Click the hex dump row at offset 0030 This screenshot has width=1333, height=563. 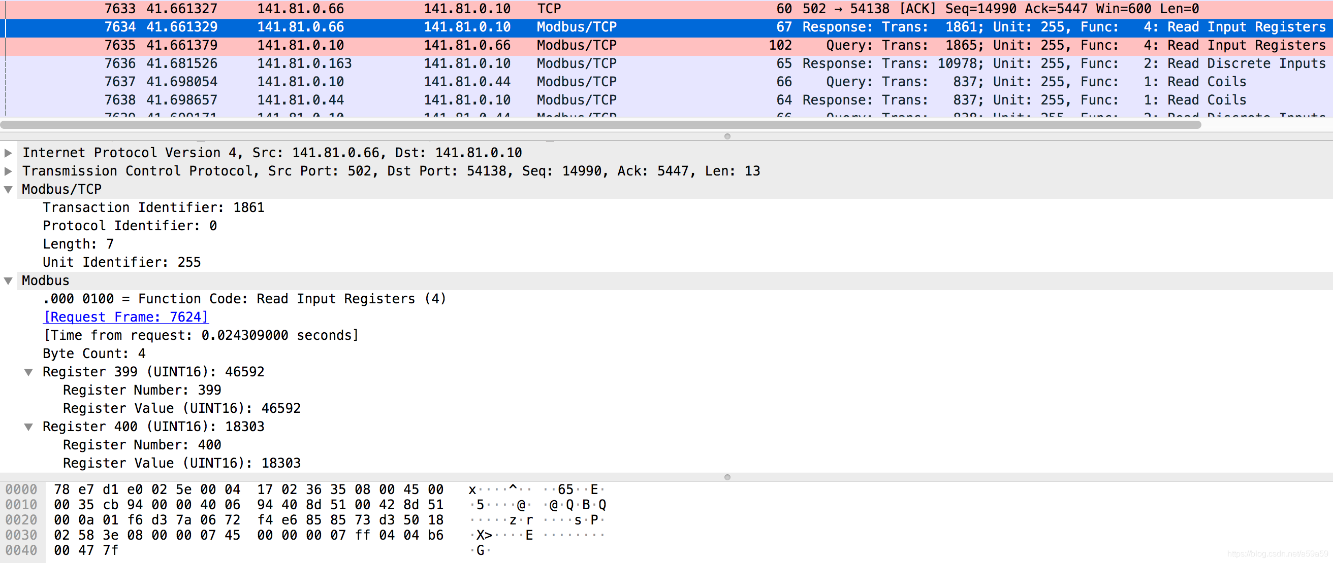tap(248, 535)
